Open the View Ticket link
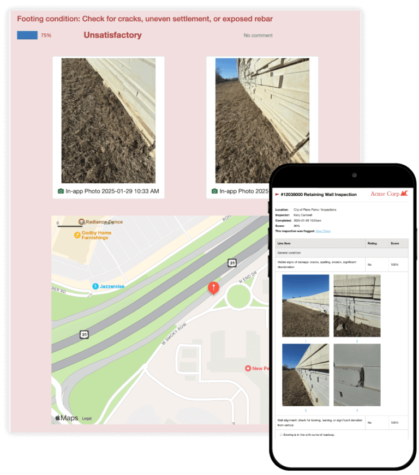 [x=323, y=231]
